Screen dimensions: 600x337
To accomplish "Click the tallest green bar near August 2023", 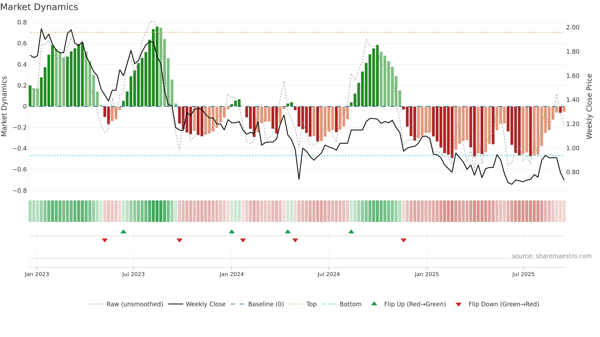I will (x=157, y=66).
